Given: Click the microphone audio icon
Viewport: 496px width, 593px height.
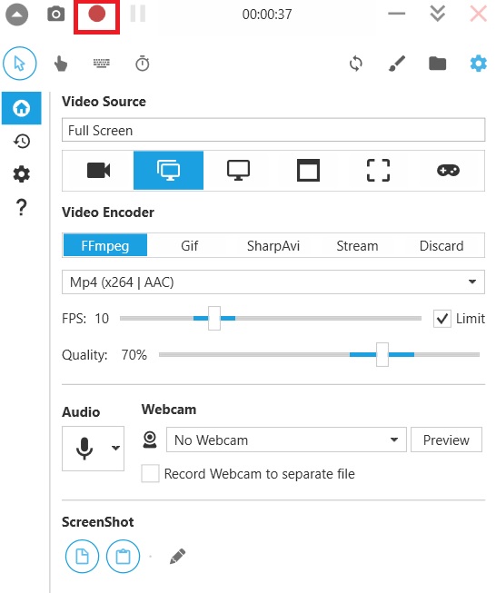Looking at the screenshot, I should [x=84, y=448].
